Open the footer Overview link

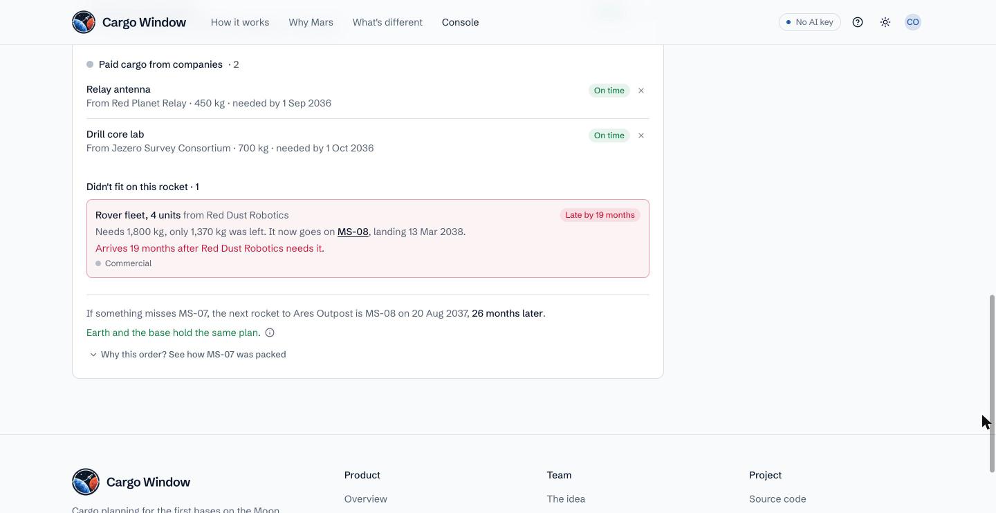pos(366,498)
